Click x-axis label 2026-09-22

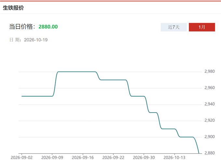(113, 157)
